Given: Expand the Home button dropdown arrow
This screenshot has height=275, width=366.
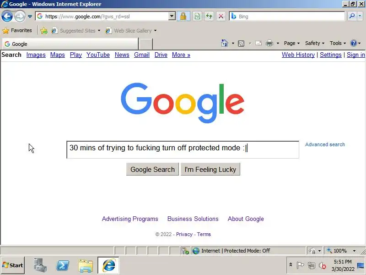Looking at the screenshot, I should click(x=233, y=43).
